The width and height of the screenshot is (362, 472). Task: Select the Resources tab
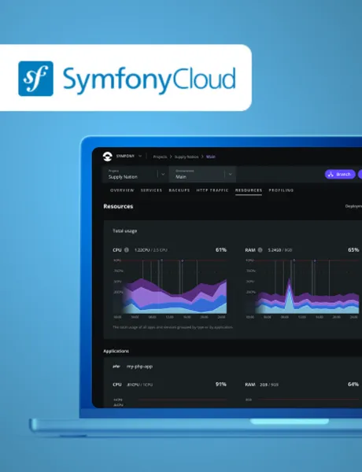[249, 190]
